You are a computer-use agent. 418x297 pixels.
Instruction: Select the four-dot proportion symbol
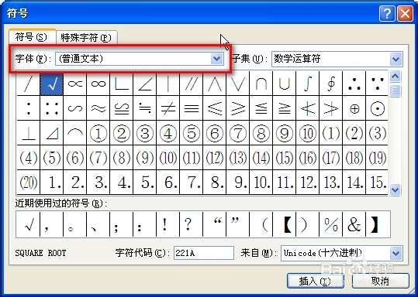(52, 108)
